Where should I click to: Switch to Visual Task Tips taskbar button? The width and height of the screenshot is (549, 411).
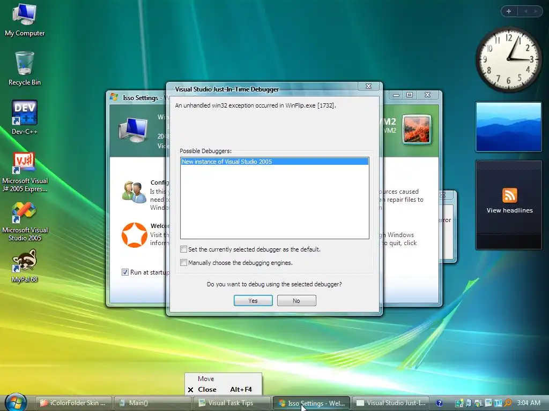(x=232, y=403)
